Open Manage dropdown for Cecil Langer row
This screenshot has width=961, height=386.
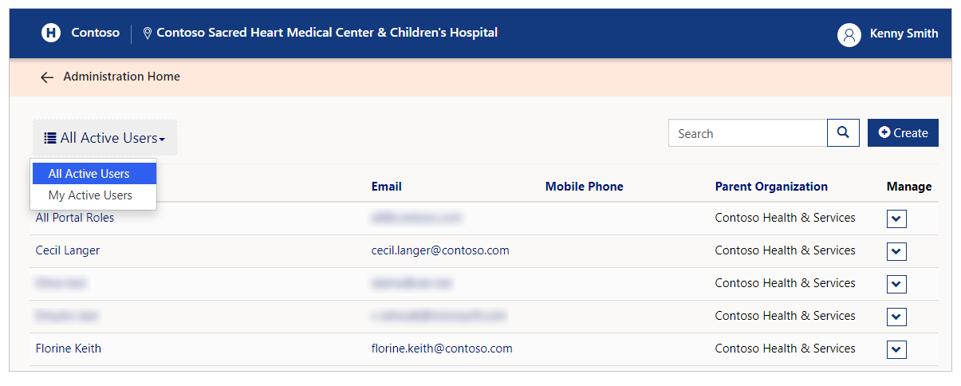pyautogui.click(x=896, y=252)
